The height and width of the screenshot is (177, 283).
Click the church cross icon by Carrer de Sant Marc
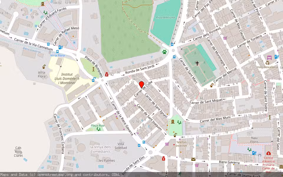197,63
